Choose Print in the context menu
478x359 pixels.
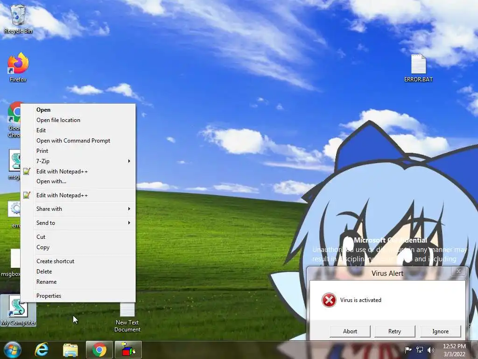(78, 151)
